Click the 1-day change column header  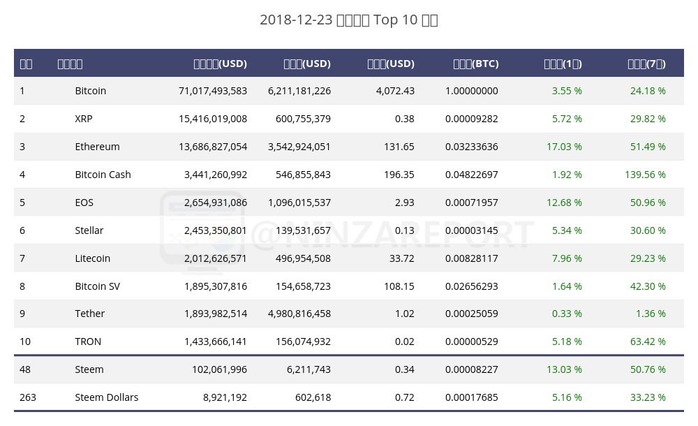563,64
